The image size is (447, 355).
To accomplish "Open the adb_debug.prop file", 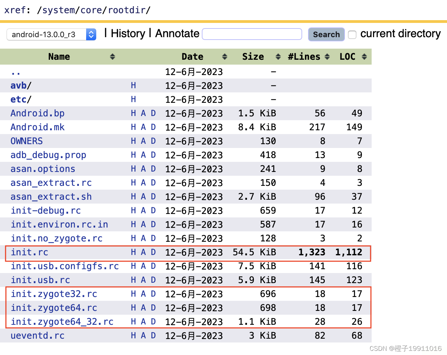I will [x=48, y=155].
